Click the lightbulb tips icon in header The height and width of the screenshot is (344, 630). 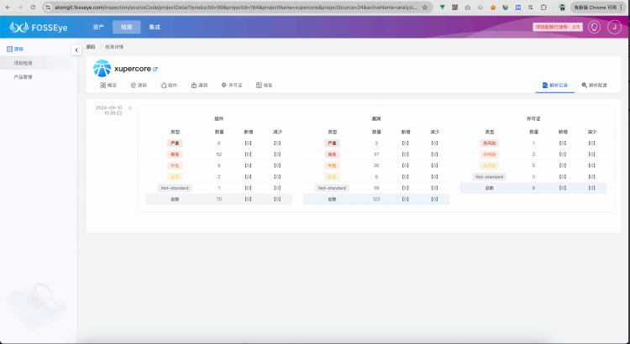(x=594, y=27)
